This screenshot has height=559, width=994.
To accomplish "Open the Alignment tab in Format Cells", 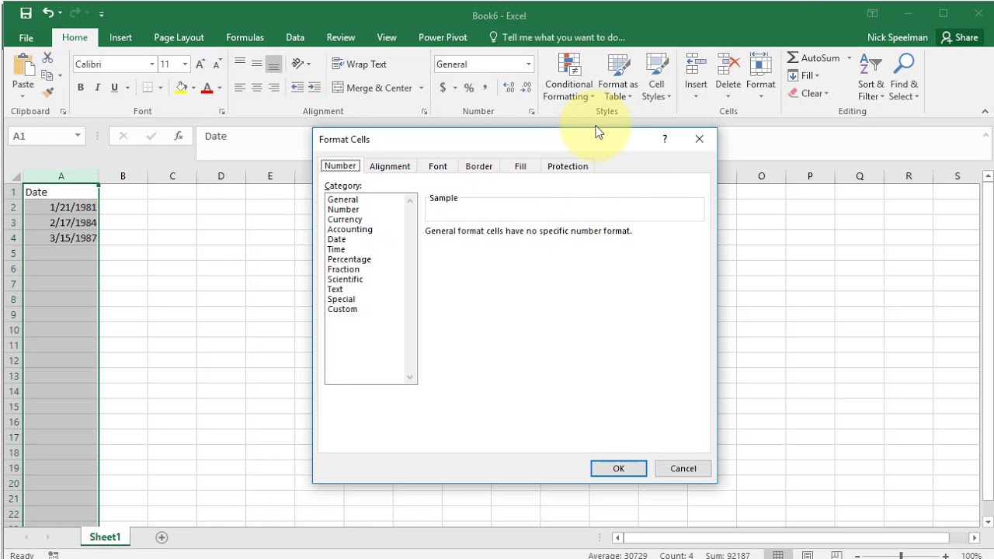I will pos(390,166).
